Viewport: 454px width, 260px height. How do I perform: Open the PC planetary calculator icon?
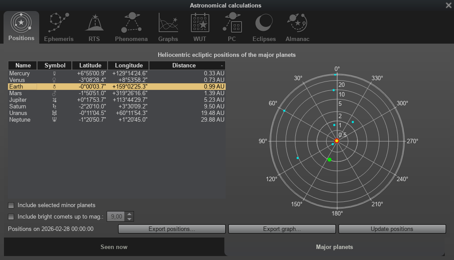[232, 27]
